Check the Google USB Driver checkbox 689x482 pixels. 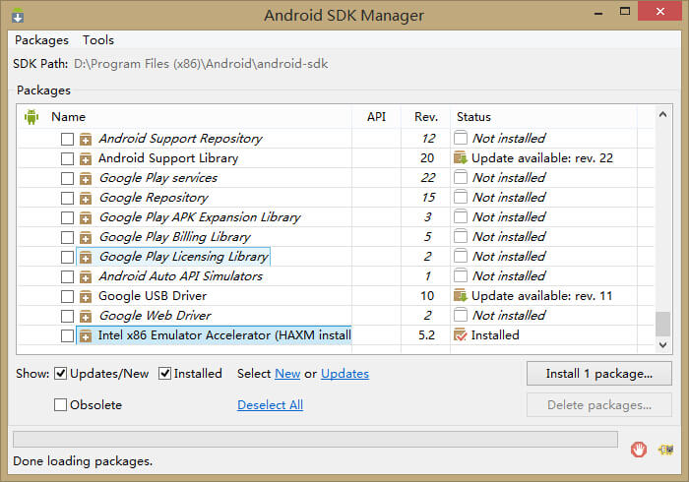67,297
